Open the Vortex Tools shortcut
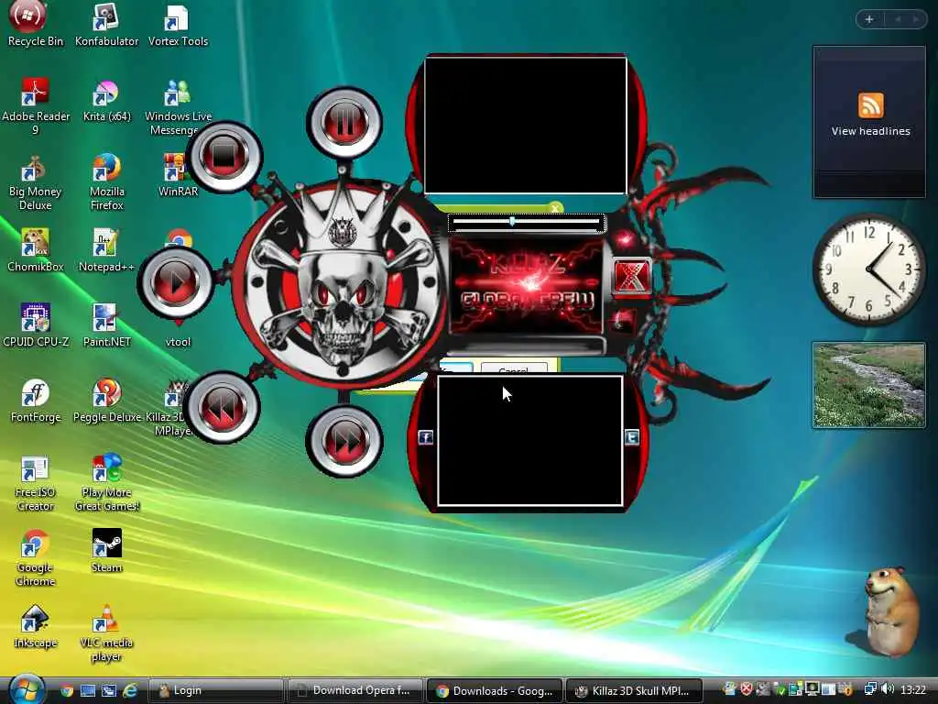This screenshot has height=704, width=938. pyautogui.click(x=178, y=25)
